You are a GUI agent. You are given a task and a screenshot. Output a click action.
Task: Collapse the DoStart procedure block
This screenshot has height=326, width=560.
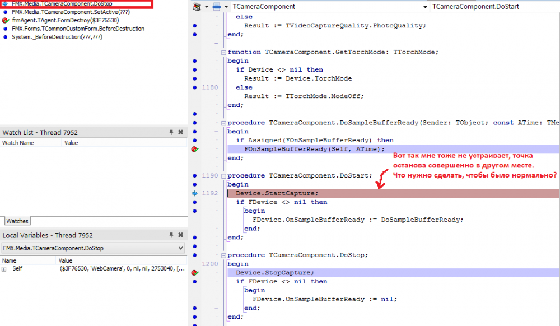(223, 176)
